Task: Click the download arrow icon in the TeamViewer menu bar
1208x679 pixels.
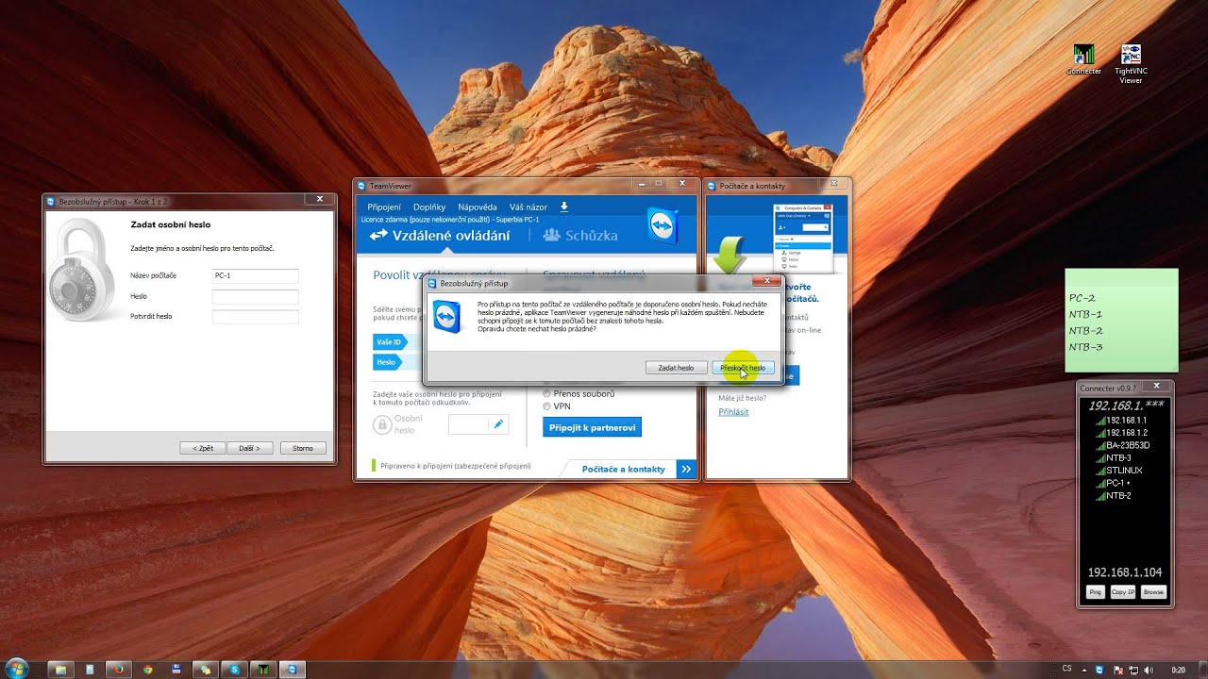Action: [x=564, y=207]
